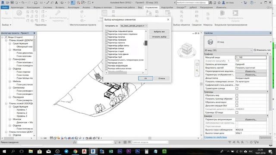Open the 'Аннотации' ribbon tab
This screenshot has height=155, width=276.
[74, 7]
